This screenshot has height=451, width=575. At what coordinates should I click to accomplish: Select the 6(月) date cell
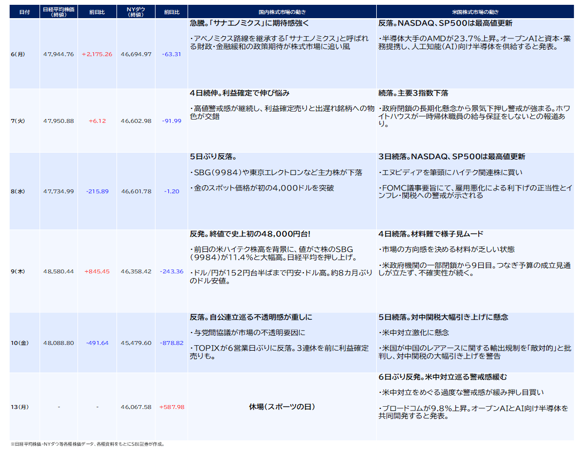[18, 54]
